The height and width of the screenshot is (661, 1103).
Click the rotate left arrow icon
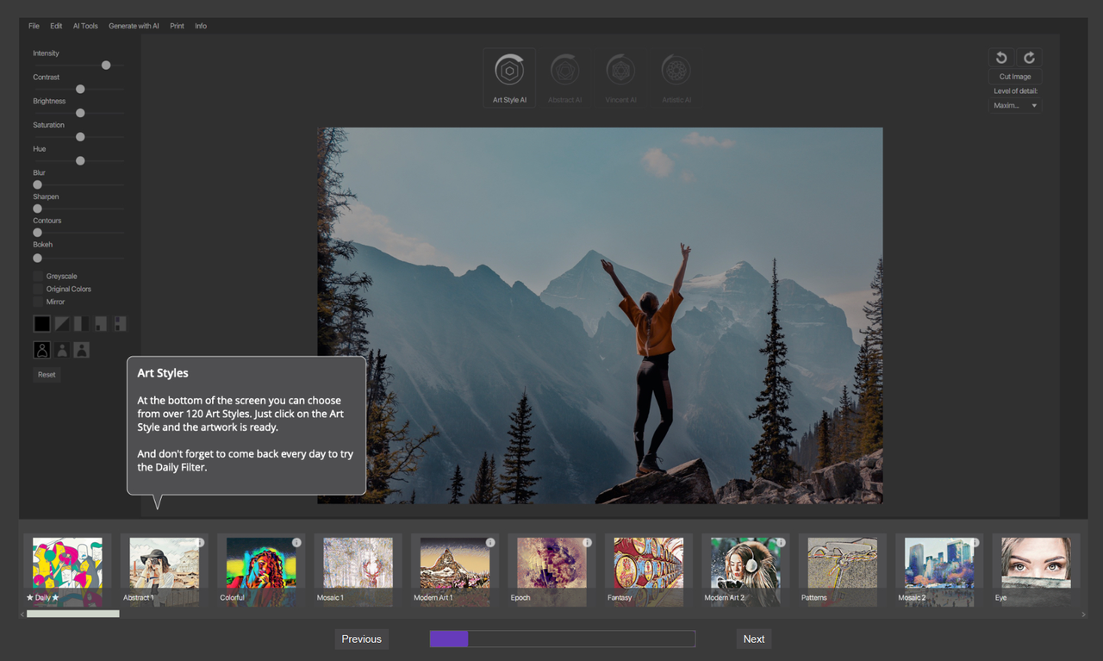point(1001,58)
